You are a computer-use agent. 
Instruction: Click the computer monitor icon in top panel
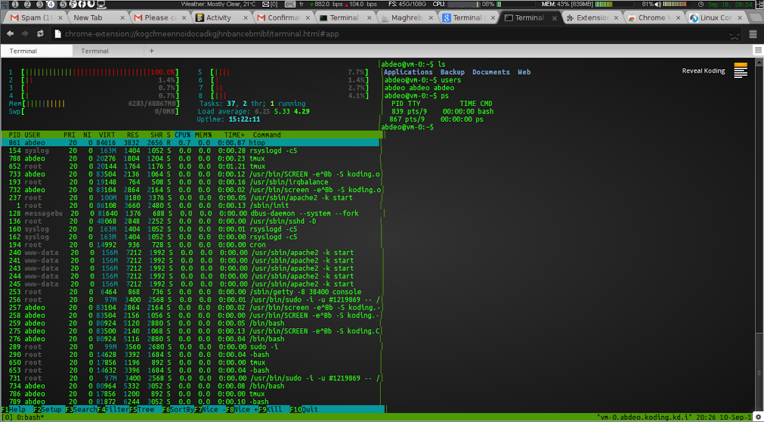tap(101, 4)
